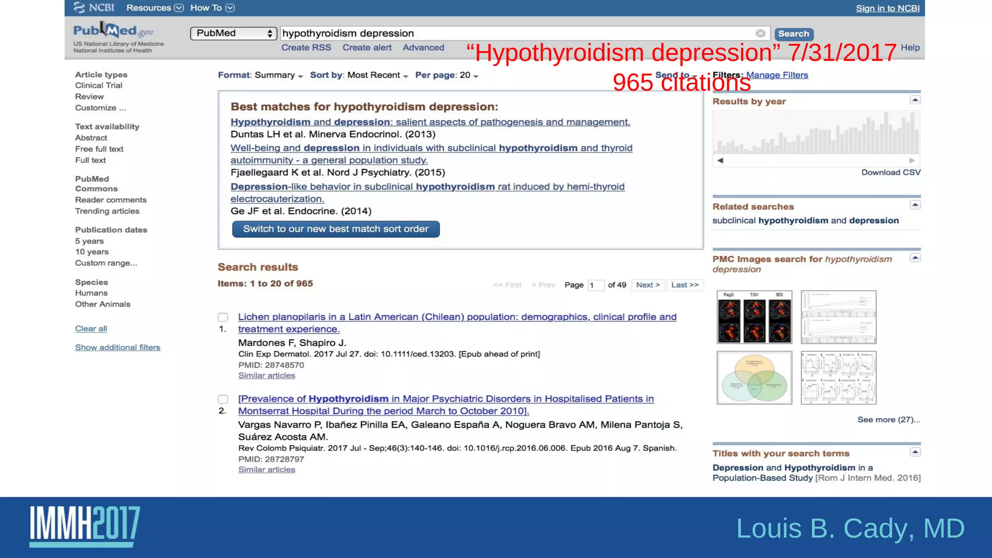This screenshot has height=558, width=992.
Task: Open subclinical hypothyroidism and depression related search
Action: coord(806,220)
